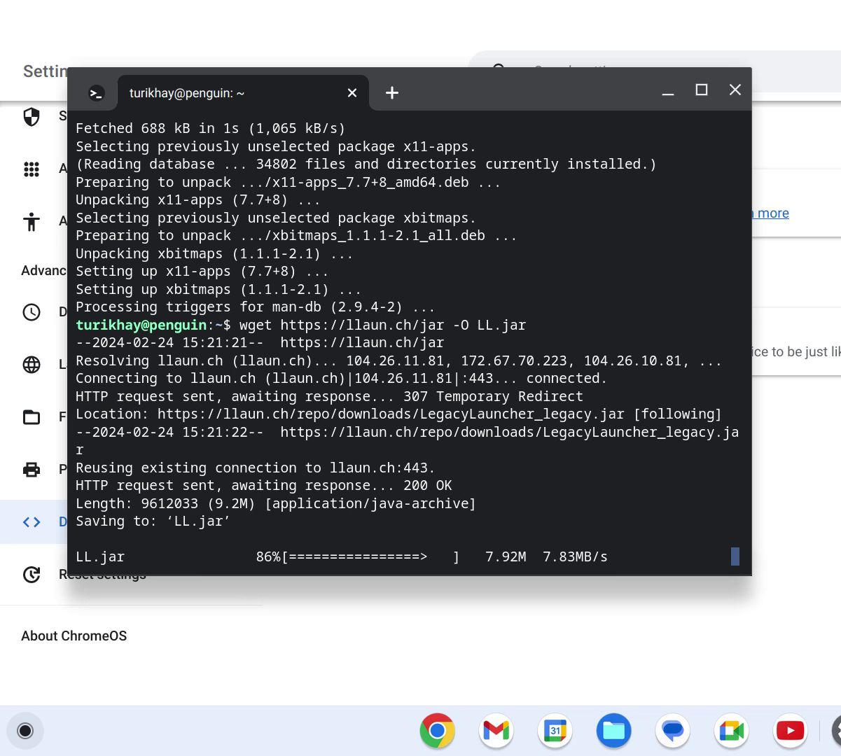Maximize the Terminal window
Viewport: 841px width, 756px height.
click(702, 90)
